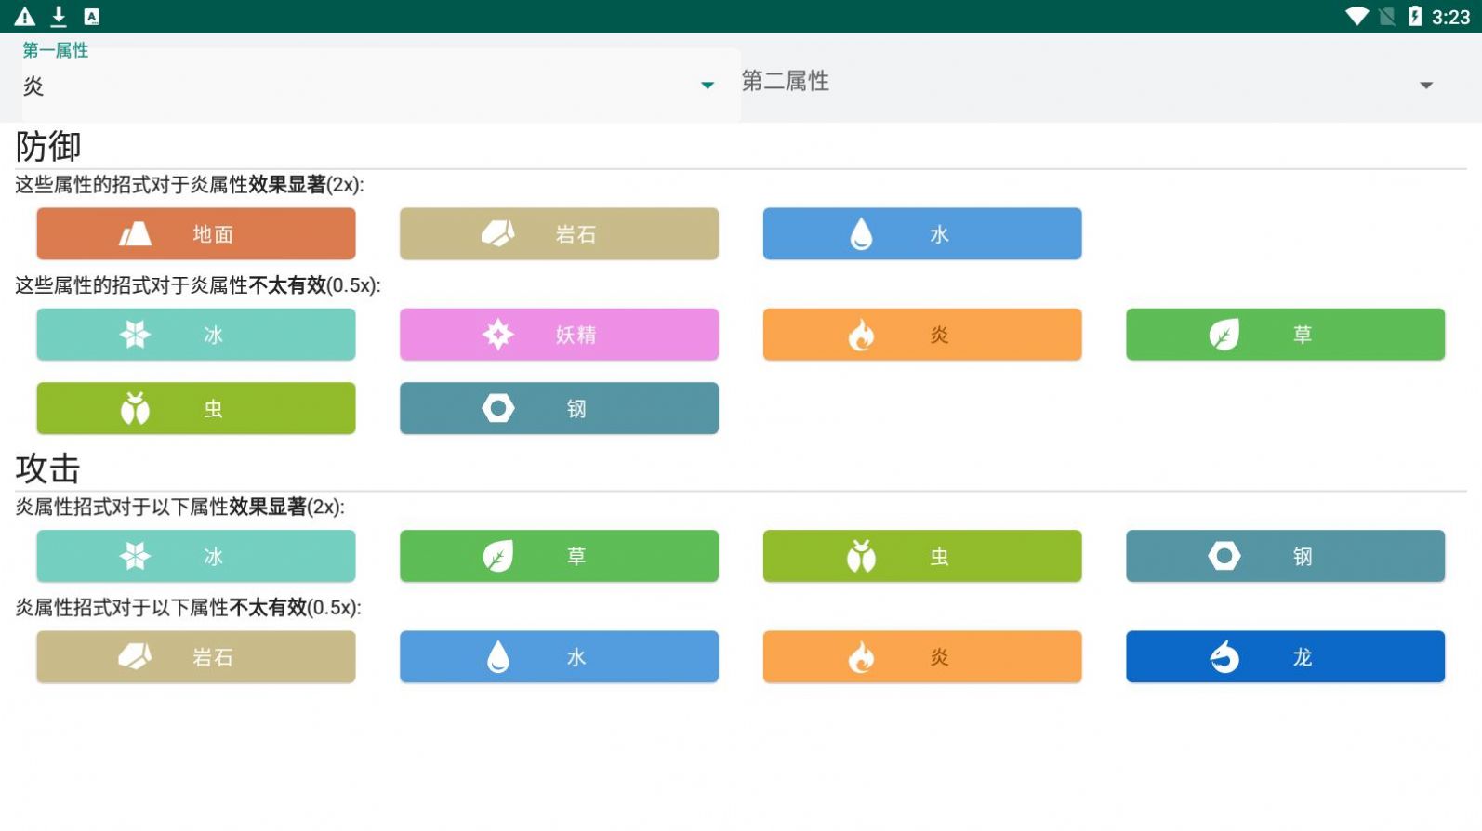Tap the Wi-Fi signal status icon

click(x=1356, y=16)
